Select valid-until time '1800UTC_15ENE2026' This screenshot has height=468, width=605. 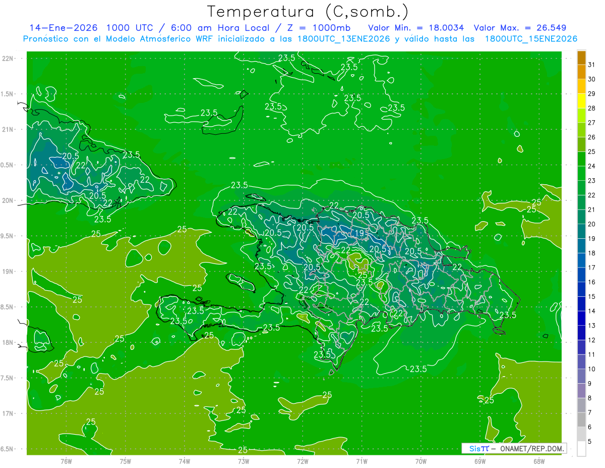click(x=531, y=39)
